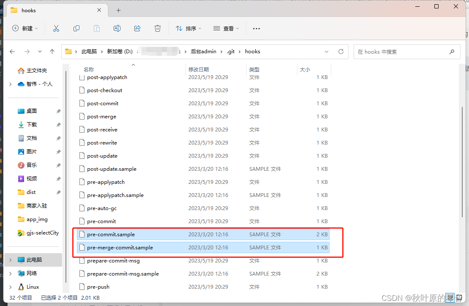Share the selected files

tap(137, 28)
